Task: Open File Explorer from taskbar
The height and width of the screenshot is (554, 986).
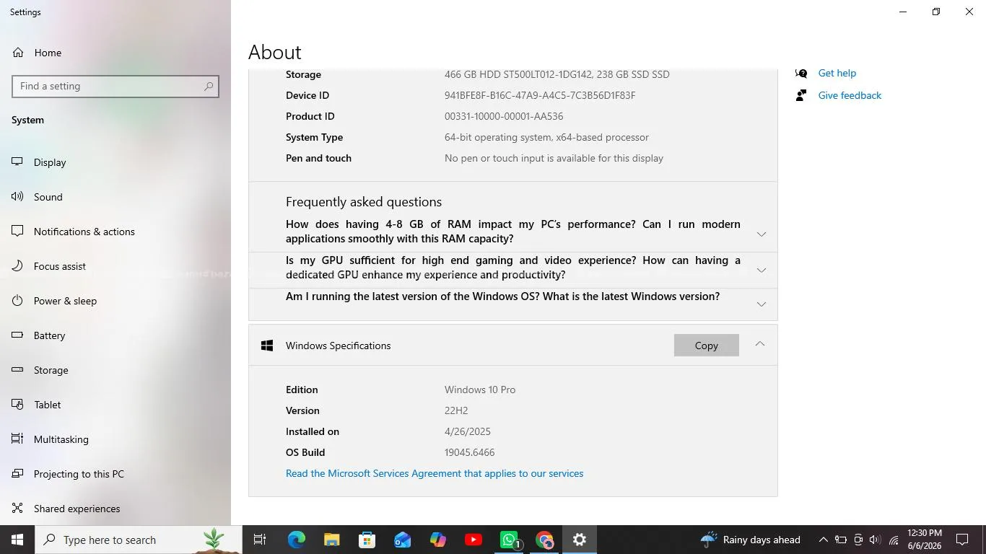Action: point(331,540)
